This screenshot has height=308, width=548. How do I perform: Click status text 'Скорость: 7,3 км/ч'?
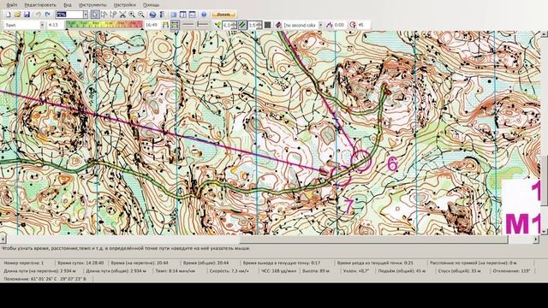tap(229, 270)
